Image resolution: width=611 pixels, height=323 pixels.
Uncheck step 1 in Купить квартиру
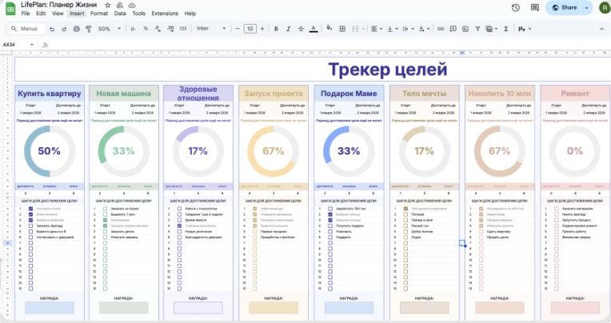30,209
